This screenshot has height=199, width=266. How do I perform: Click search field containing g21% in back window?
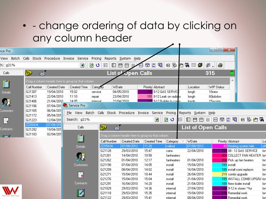pyautogui.click(x=42, y=65)
